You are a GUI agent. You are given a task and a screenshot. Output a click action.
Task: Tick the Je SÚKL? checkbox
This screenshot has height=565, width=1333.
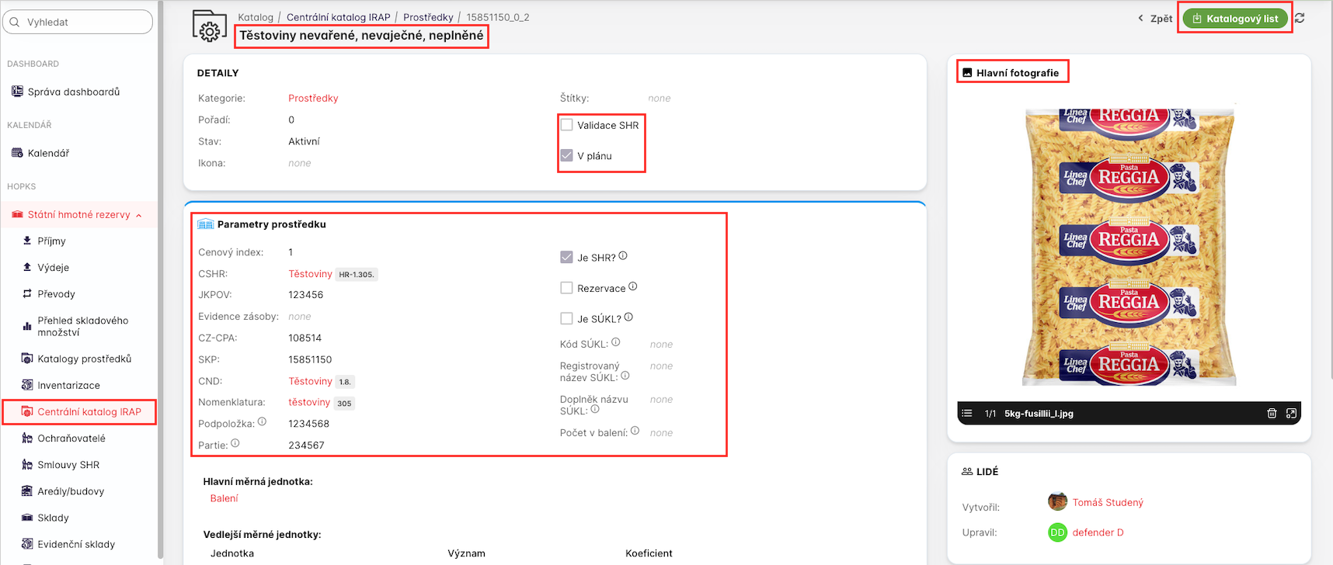pos(567,318)
